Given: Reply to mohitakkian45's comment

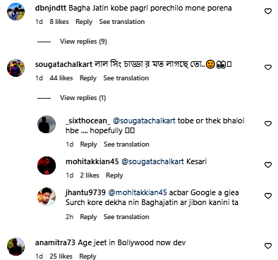Looking at the screenshot, I should click(114, 175).
